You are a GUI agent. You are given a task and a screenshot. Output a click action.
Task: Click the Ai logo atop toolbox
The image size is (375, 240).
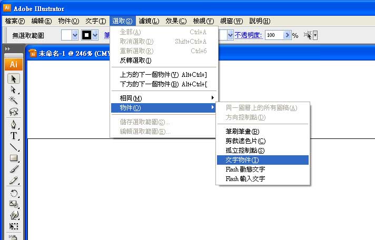[14, 64]
